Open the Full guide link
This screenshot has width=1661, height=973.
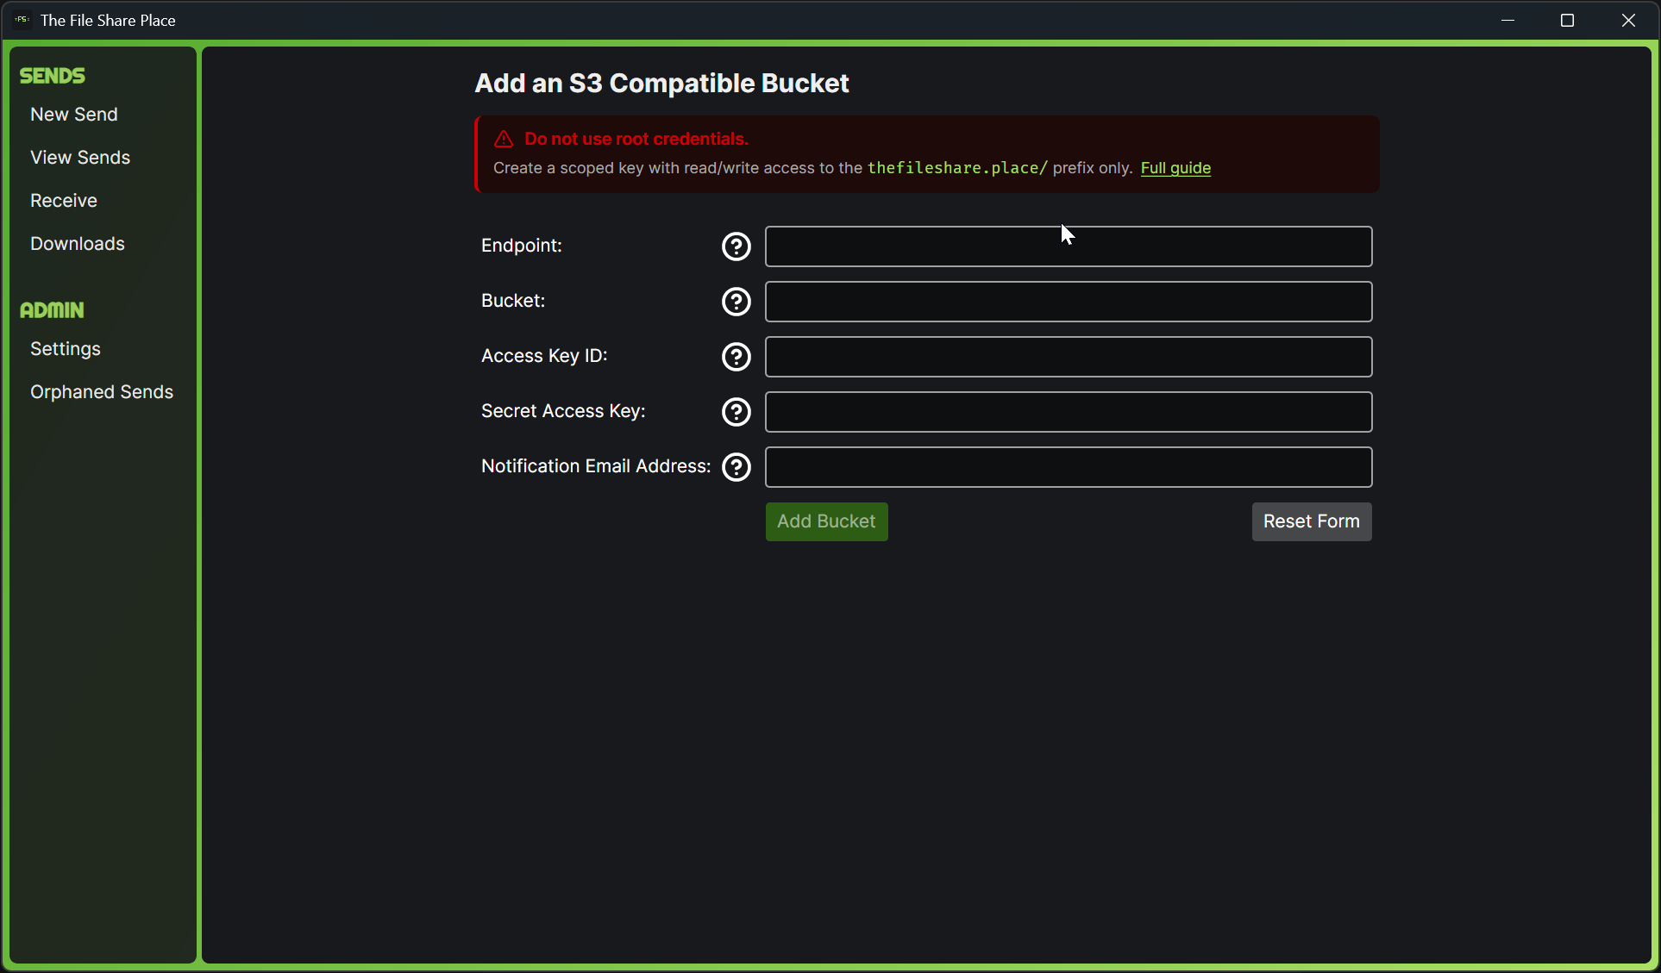tap(1175, 168)
